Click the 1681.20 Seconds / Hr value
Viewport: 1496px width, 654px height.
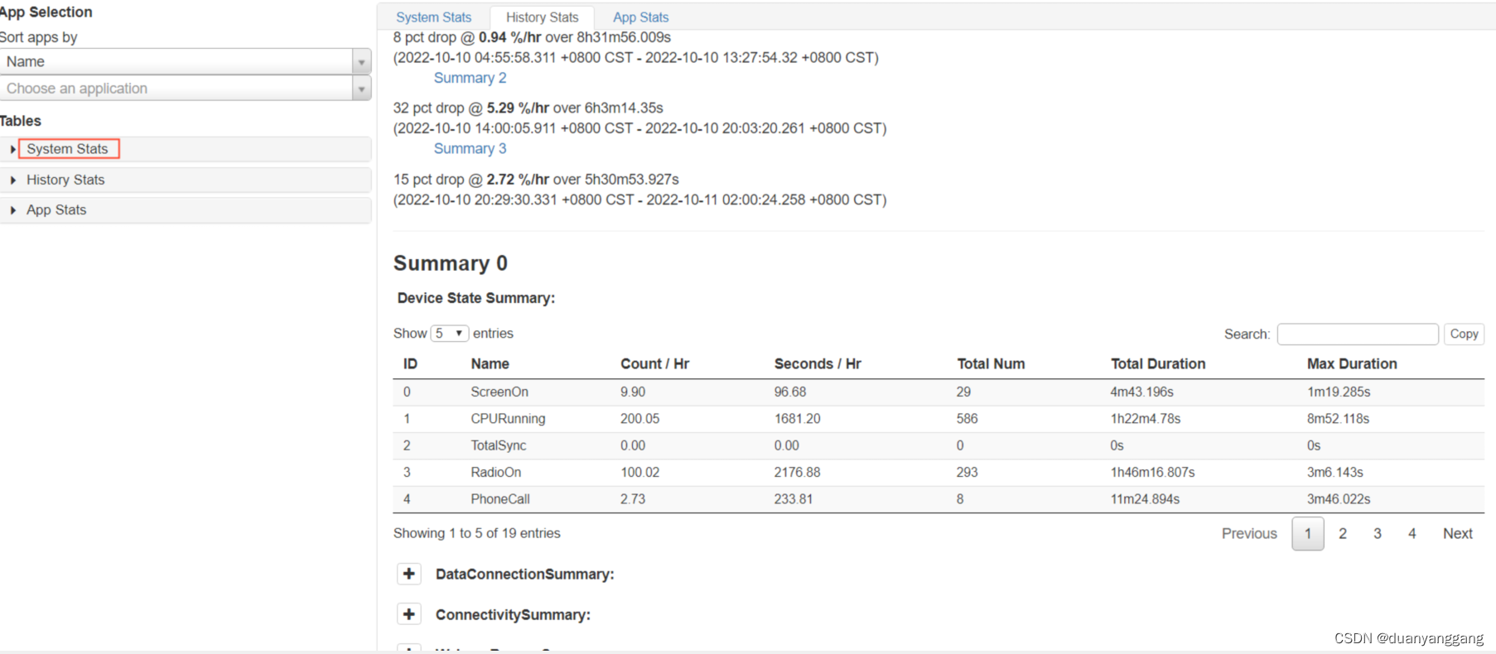pos(797,419)
